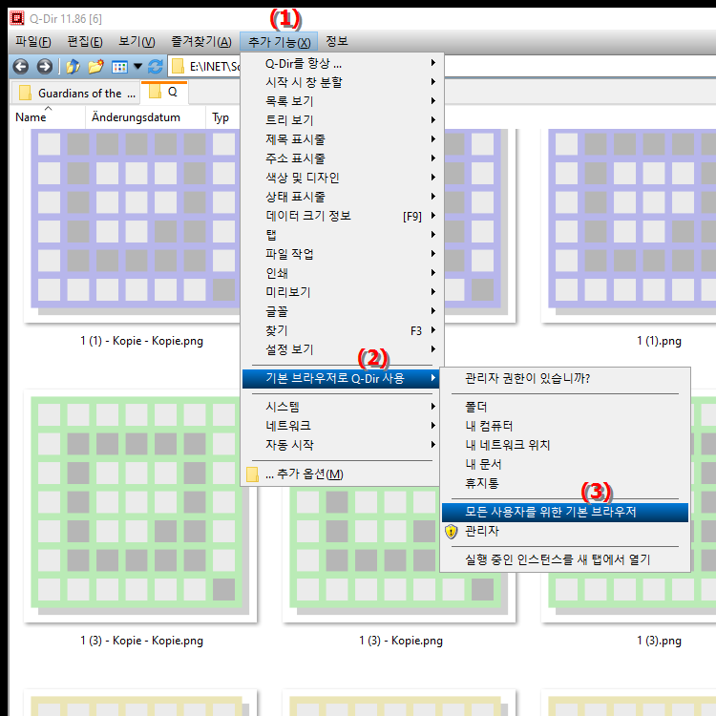Click the view mode grid icon
Viewport: 716px width, 716px height.
pyautogui.click(x=119, y=67)
